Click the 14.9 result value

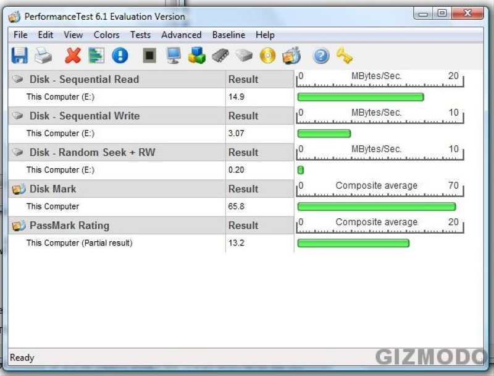(237, 97)
